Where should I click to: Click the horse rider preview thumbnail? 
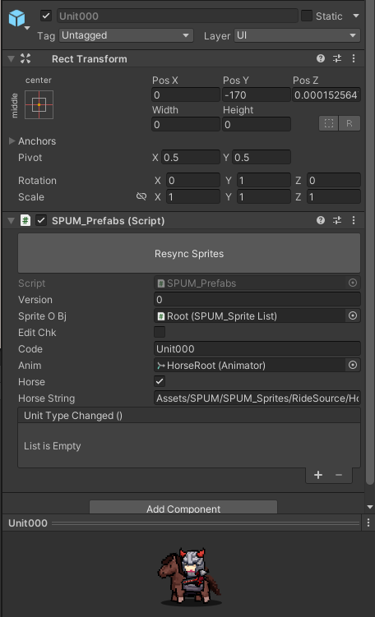coord(190,577)
